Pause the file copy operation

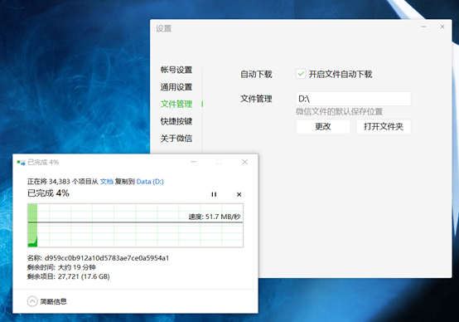click(214, 194)
